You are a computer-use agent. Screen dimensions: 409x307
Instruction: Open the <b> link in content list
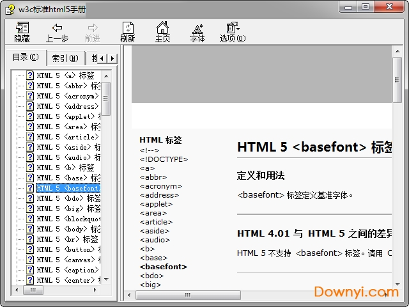(148, 249)
